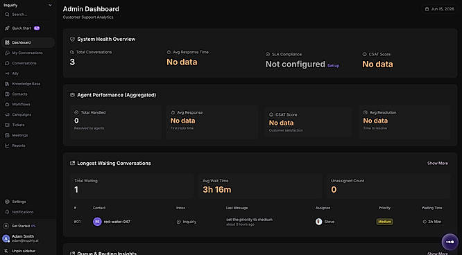Click the Unassigned Count value
Image resolution: width=462 pixels, height=255 pixels.
click(x=334, y=190)
